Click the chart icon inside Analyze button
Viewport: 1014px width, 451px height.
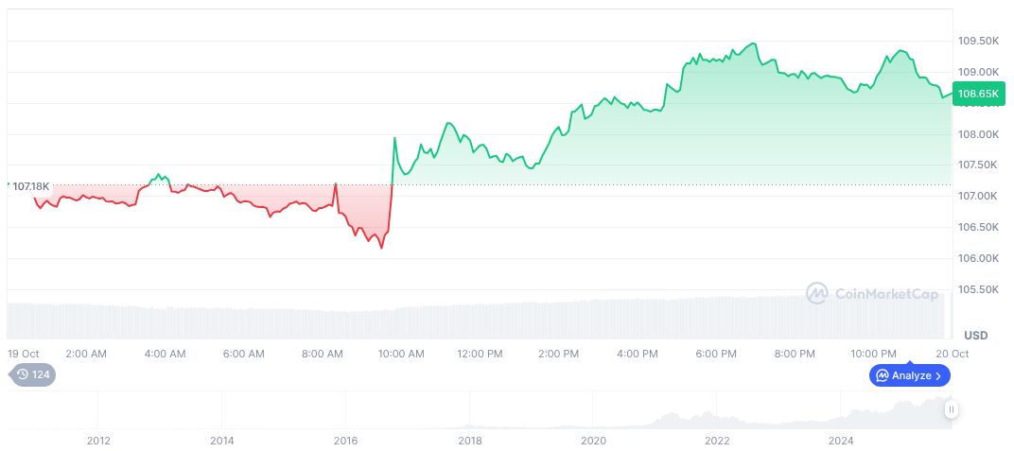882,375
